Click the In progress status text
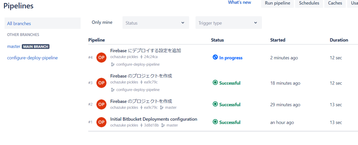The height and width of the screenshot is (145, 358). pyautogui.click(x=231, y=58)
